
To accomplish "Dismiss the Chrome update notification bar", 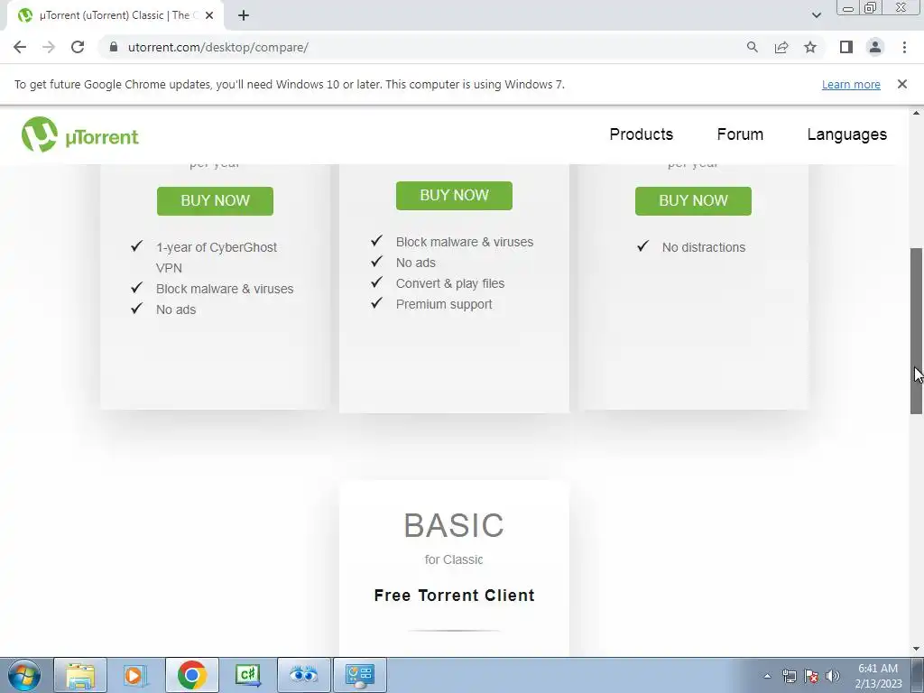I will point(901,84).
